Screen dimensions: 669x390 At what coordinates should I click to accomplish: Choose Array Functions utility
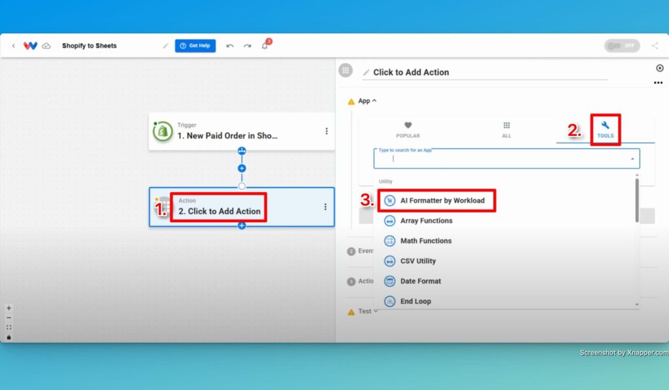pos(426,221)
